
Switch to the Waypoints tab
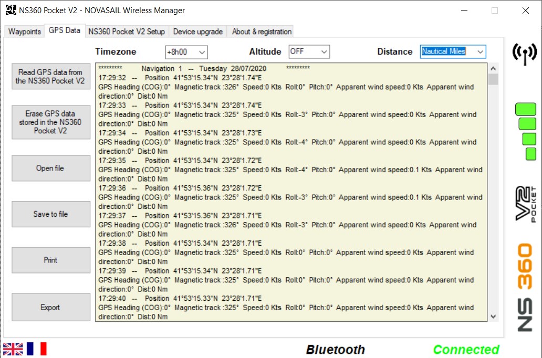[x=24, y=31]
